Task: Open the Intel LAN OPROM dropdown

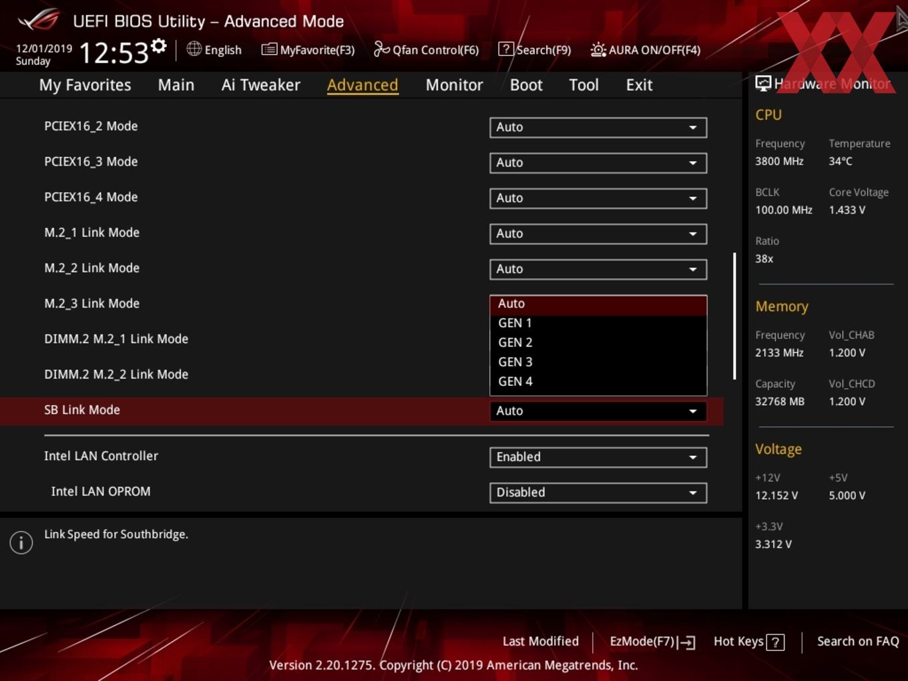Action: coord(598,492)
